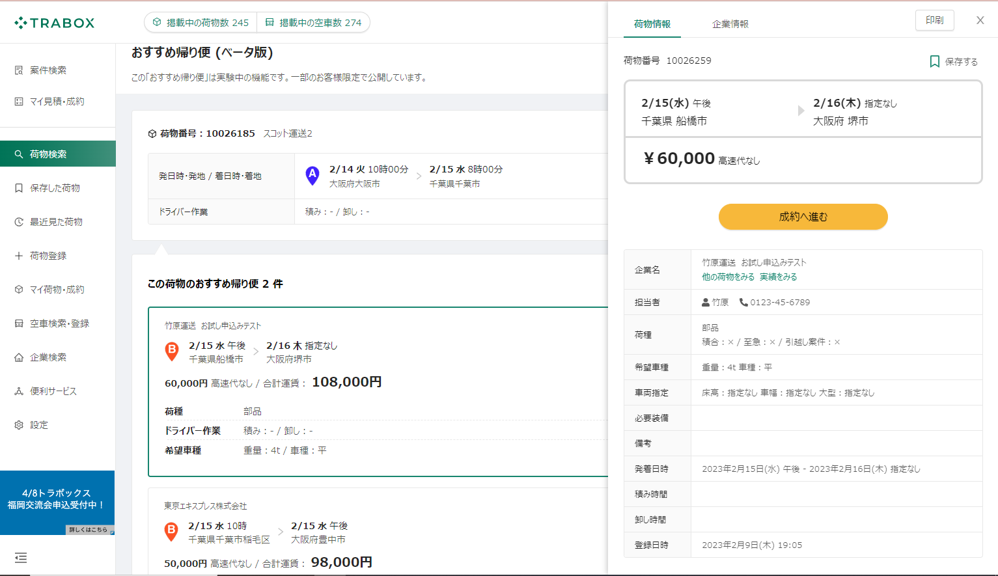998x576 pixels.
Task: Click the 登録日時 value 2023年2月9日(木) 19:05
Action: [752, 545]
